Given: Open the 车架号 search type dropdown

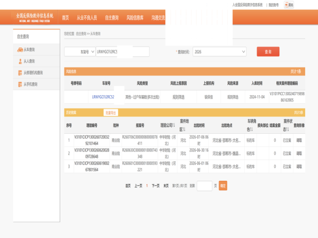Looking at the screenshot, I should click(x=80, y=52).
